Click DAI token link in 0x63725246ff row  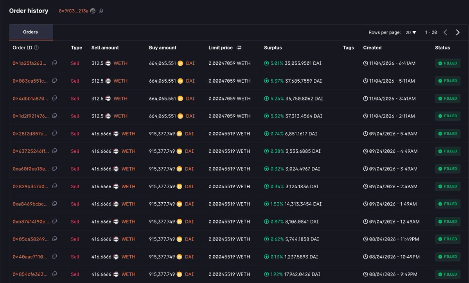pos(189,152)
